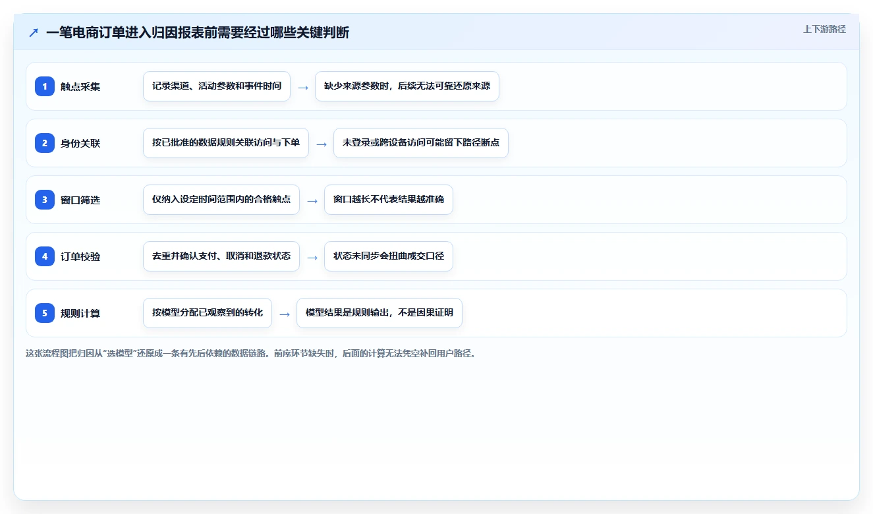This screenshot has width=873, height=514.
Task: Select the number 1 badge for 触点采集
Action: (x=45, y=86)
